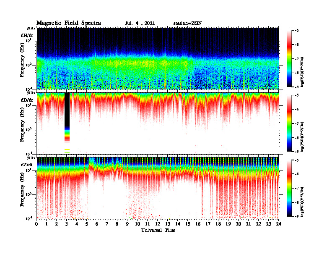Click the "Magnetic Field Spectra" title

pos(69,23)
